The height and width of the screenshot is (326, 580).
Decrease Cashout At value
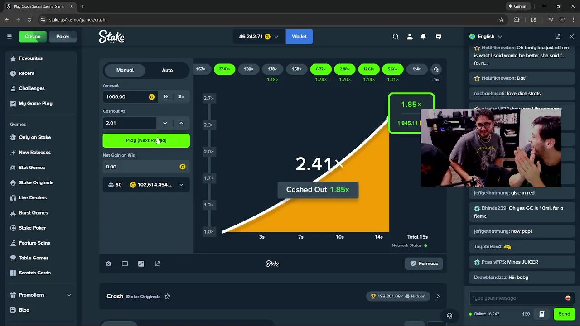click(x=165, y=123)
